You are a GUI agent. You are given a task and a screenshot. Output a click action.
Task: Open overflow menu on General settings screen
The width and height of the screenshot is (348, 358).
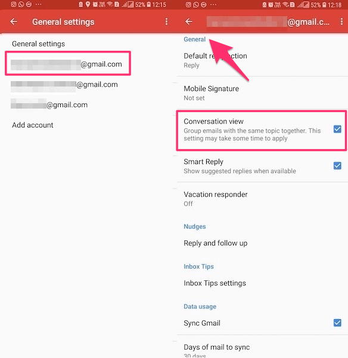click(x=166, y=21)
